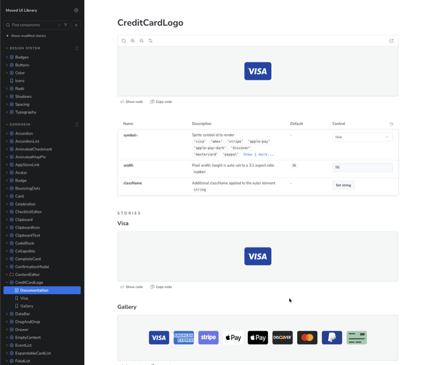Viewport: 431px width, 365px height.
Task: Collapse the SONDHEIM section
Action: pyautogui.click(x=18, y=125)
